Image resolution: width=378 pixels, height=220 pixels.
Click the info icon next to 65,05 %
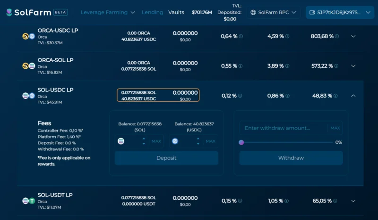[335, 201]
